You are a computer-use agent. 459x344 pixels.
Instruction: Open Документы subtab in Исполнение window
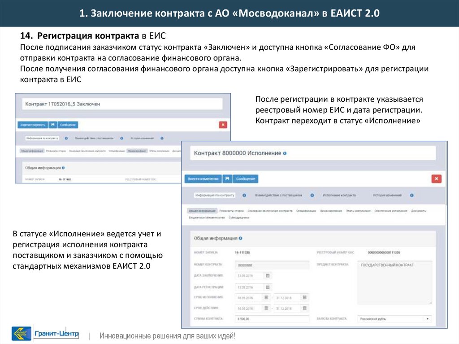pyautogui.click(x=419, y=211)
